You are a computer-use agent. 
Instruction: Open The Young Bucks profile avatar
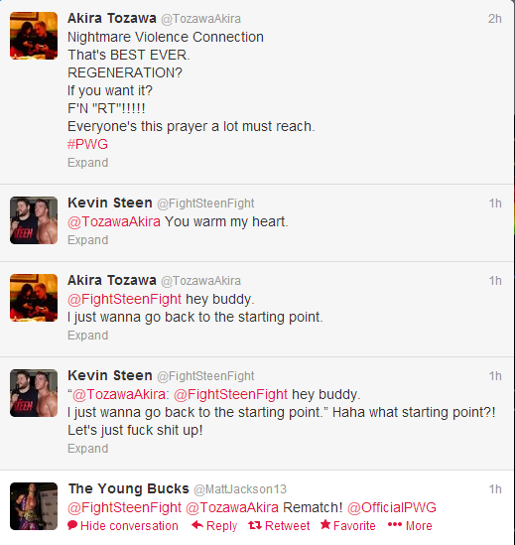pyautogui.click(x=34, y=506)
